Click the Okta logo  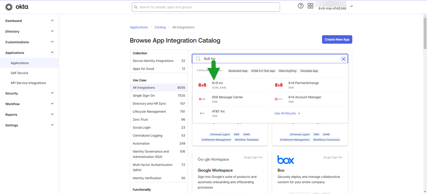point(17,7)
